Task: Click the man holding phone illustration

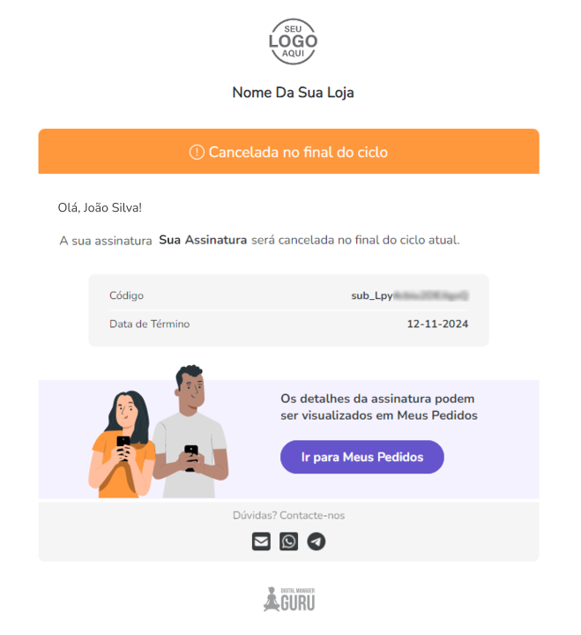Action: pyautogui.click(x=190, y=432)
